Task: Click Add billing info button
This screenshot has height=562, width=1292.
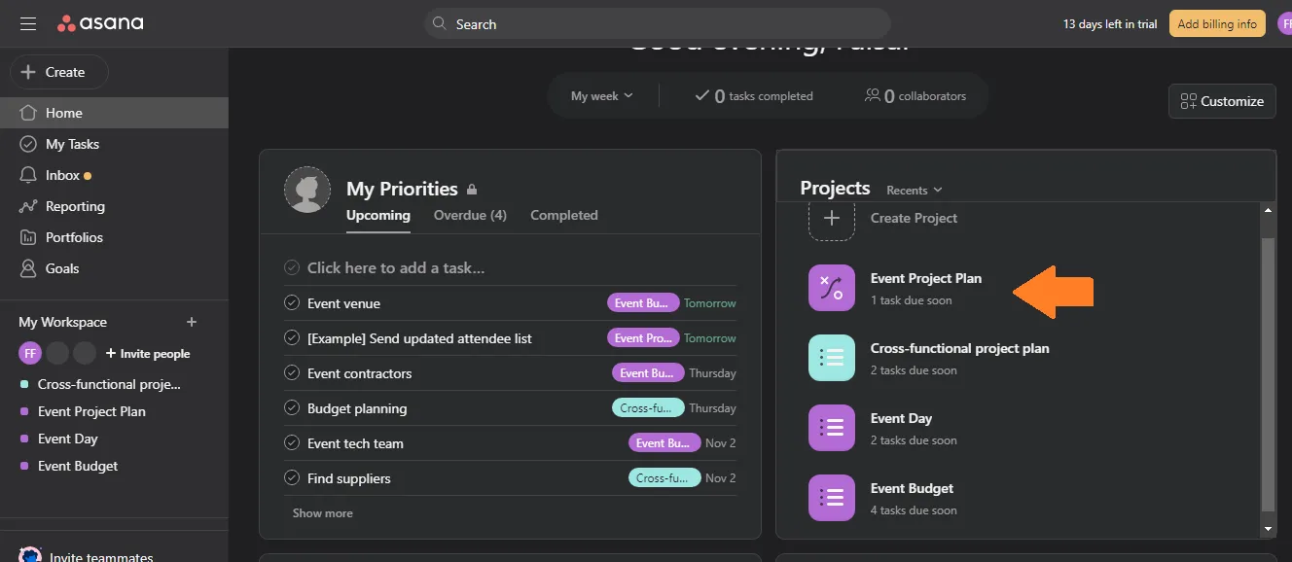Action: [x=1217, y=24]
